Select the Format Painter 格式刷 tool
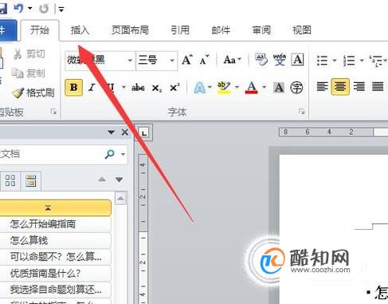 click(x=33, y=93)
